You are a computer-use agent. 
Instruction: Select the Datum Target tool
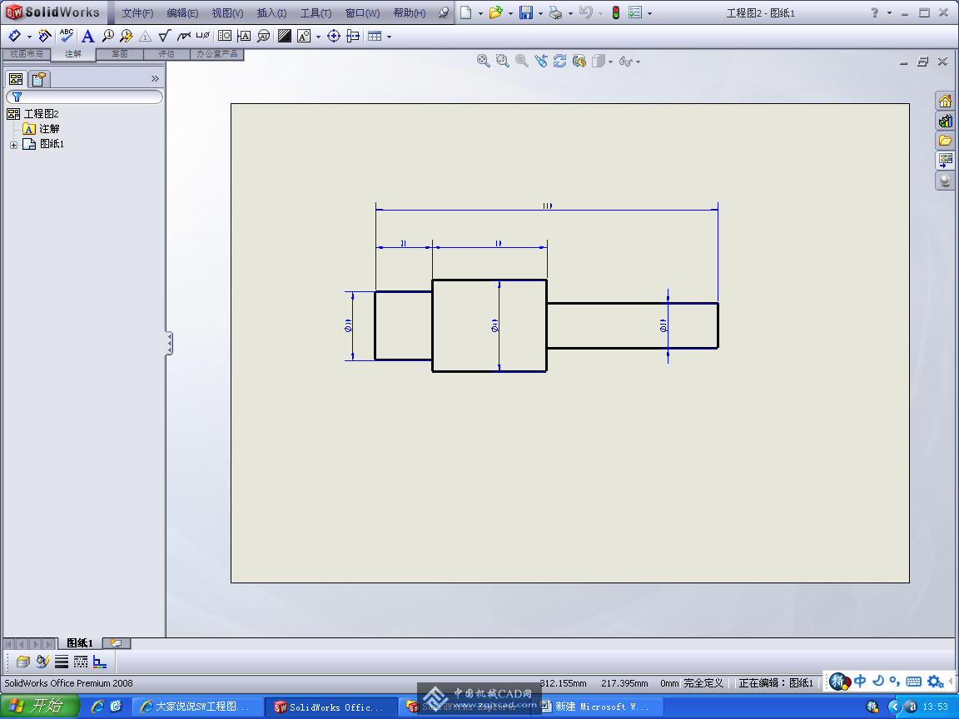click(264, 36)
